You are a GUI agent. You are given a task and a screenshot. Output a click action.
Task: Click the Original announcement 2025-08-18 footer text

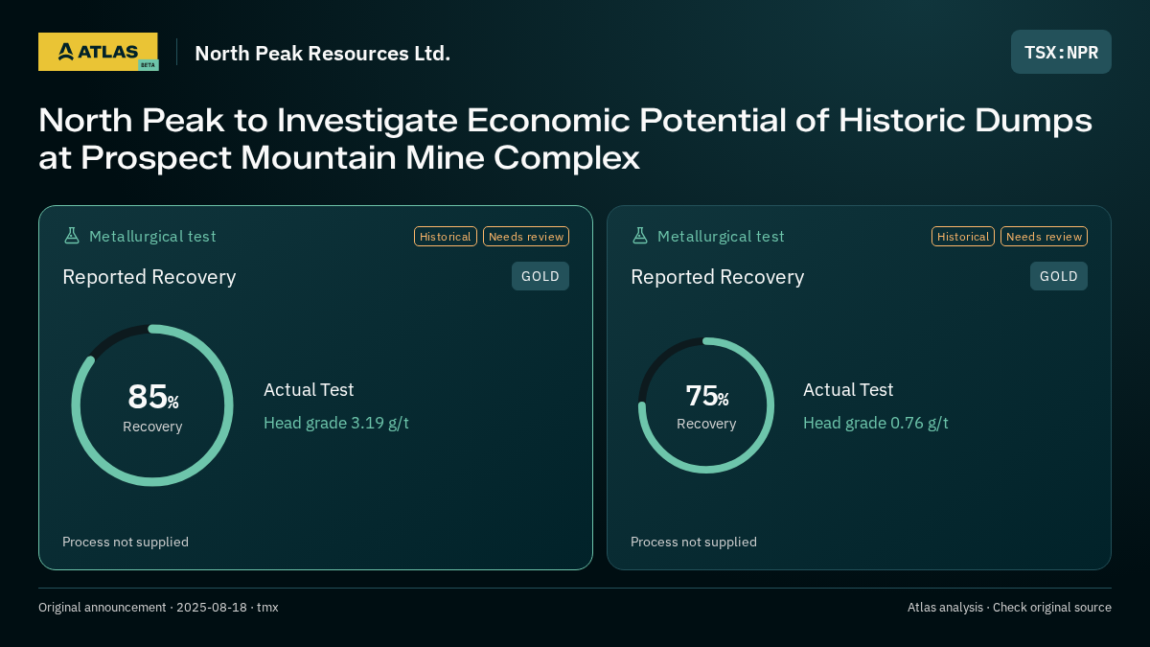pos(158,608)
